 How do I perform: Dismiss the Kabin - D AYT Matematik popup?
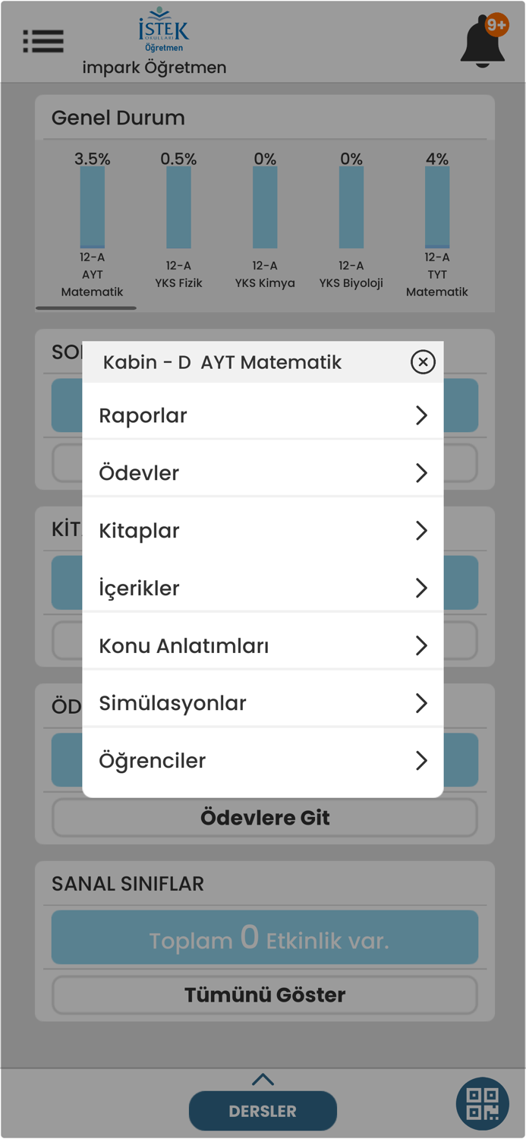(423, 362)
